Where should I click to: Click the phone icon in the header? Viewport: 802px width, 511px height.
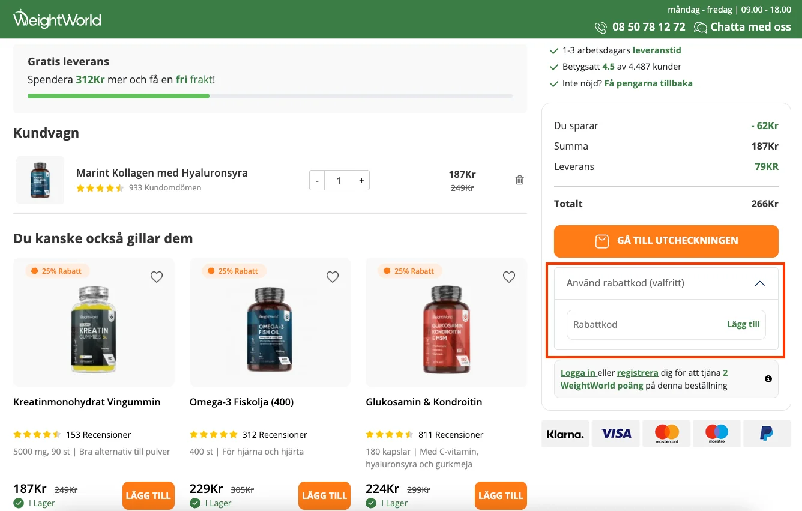pyautogui.click(x=600, y=27)
